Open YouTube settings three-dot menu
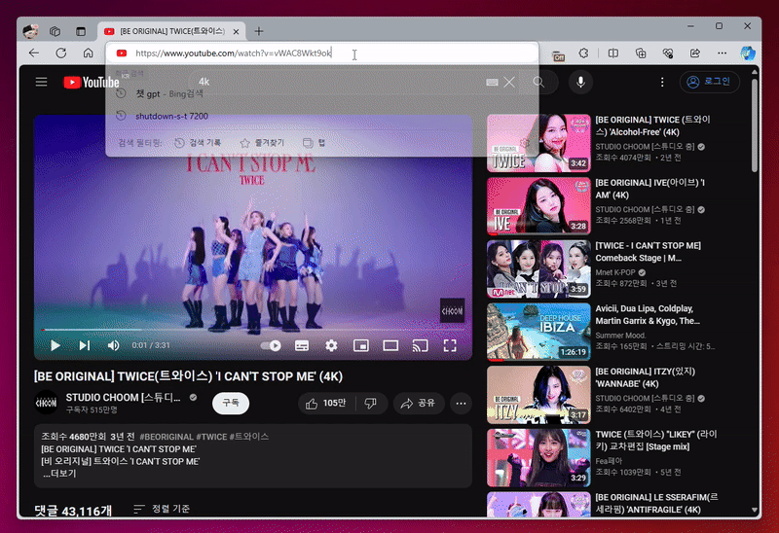Viewport: 779px width, 533px height. (662, 82)
